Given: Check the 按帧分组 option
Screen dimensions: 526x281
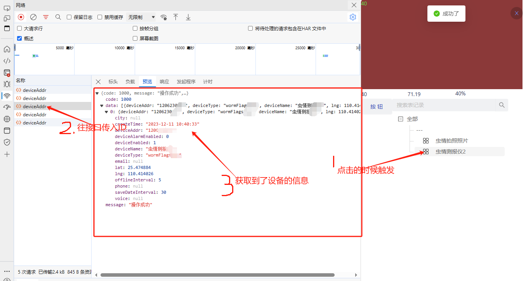Looking at the screenshot, I should pyautogui.click(x=135, y=28).
